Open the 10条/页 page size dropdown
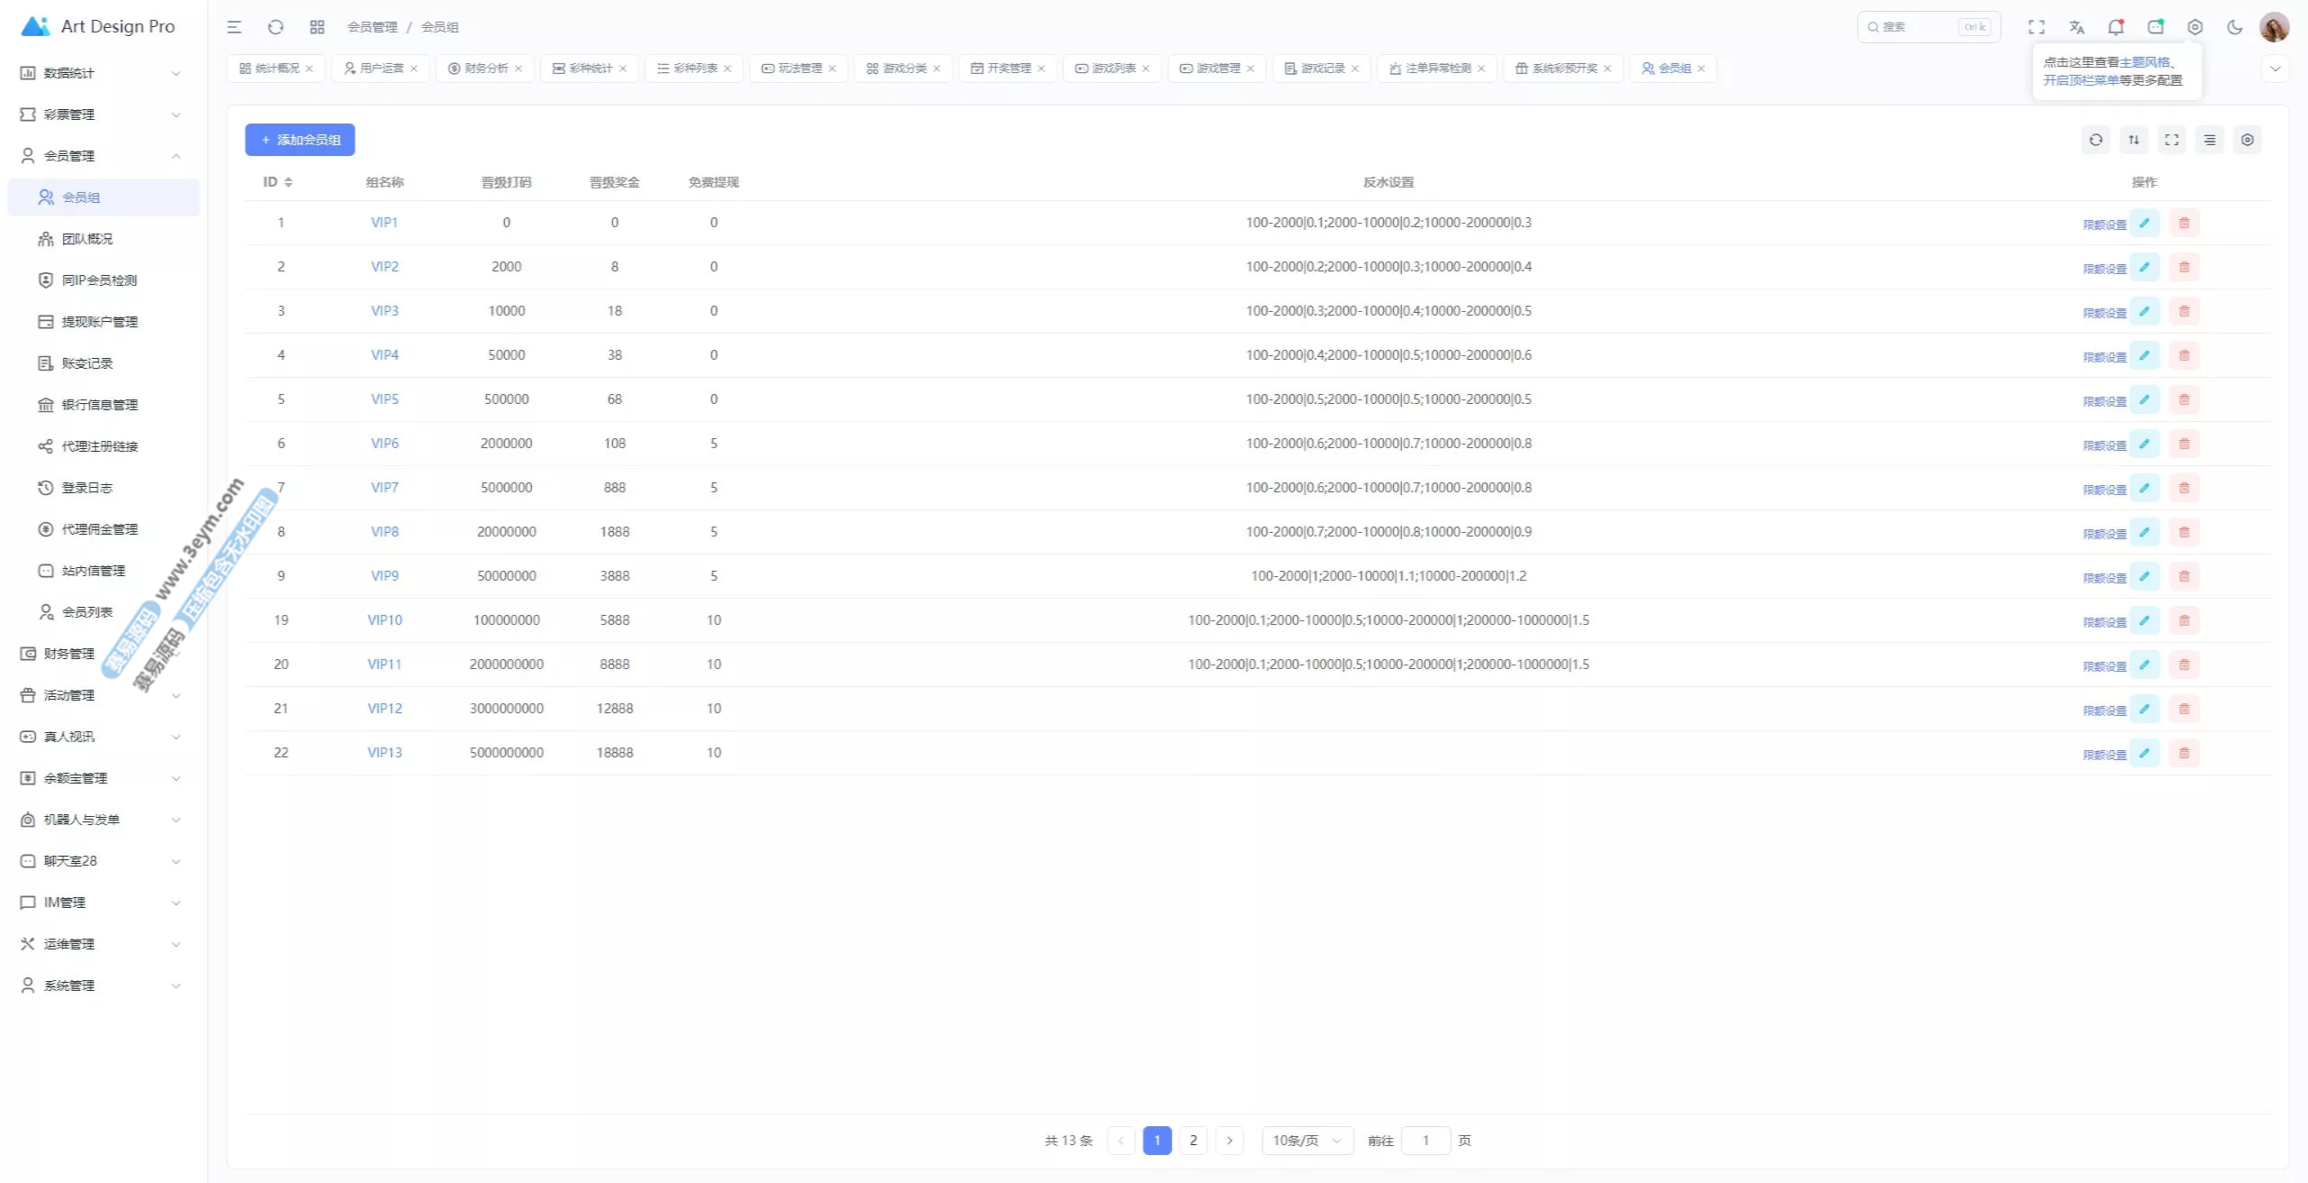Viewport: 2308px width, 1183px height. [x=1306, y=1141]
